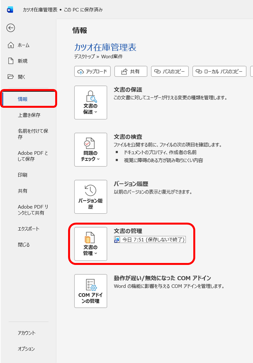Click the Open folder icon in sidebar
Screen dimensions: 253x363
click(x=11, y=77)
